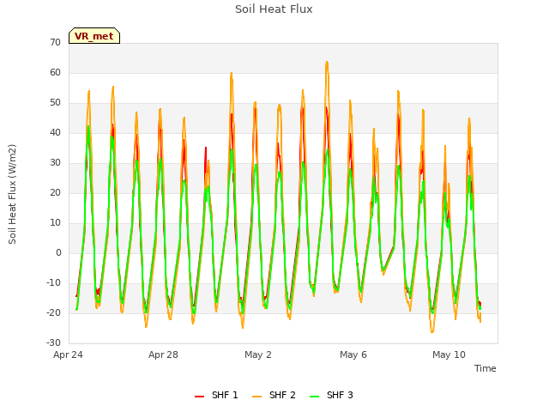Viewport: 549px width, 412px height.
Task: Click the VR_met annotation label
Action: point(94,36)
